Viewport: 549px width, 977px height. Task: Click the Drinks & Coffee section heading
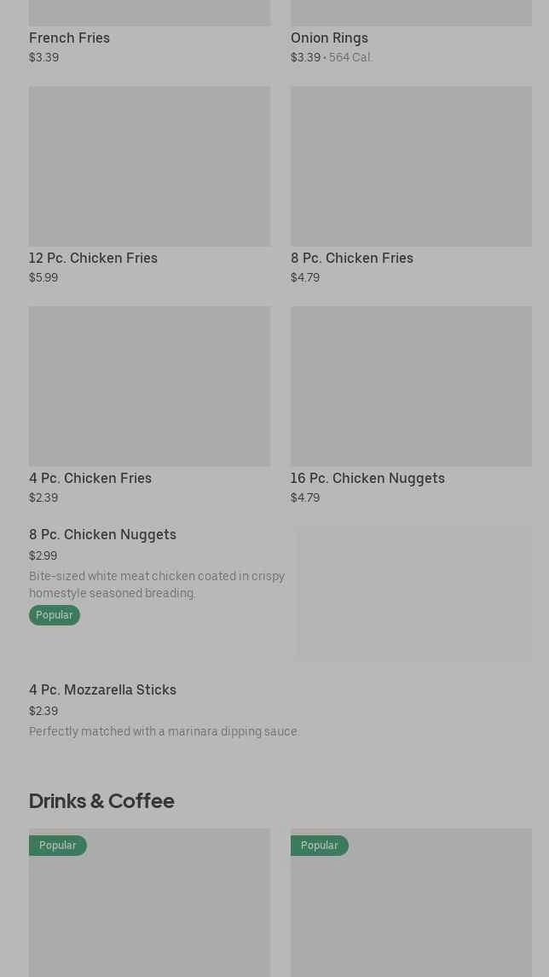click(101, 800)
